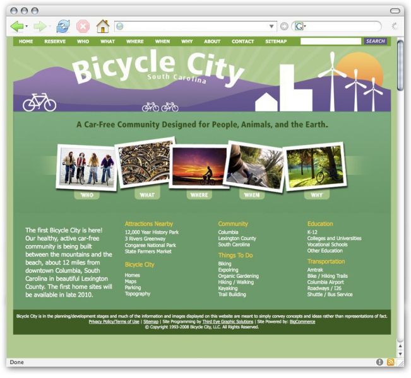The width and height of the screenshot is (411, 378).
Task: Open the Amtrak link
Action: pos(315,270)
